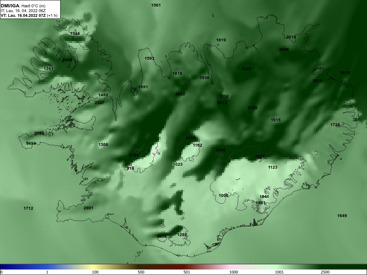The image size is (367, 275).
Task: Click the map value 2619
Action: point(345,73)
